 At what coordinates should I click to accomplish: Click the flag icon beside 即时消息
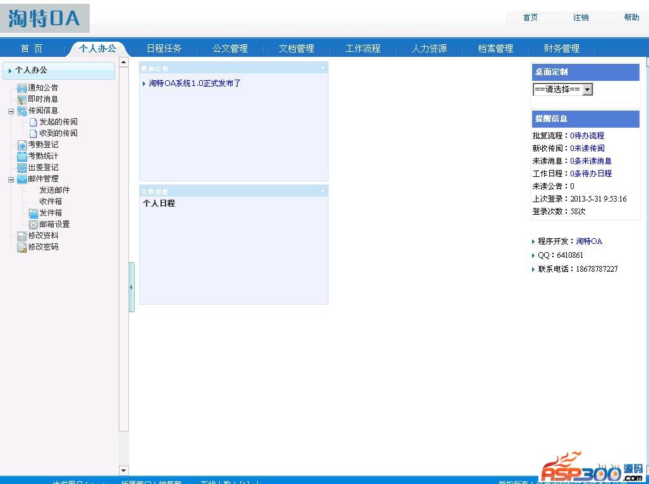22,99
